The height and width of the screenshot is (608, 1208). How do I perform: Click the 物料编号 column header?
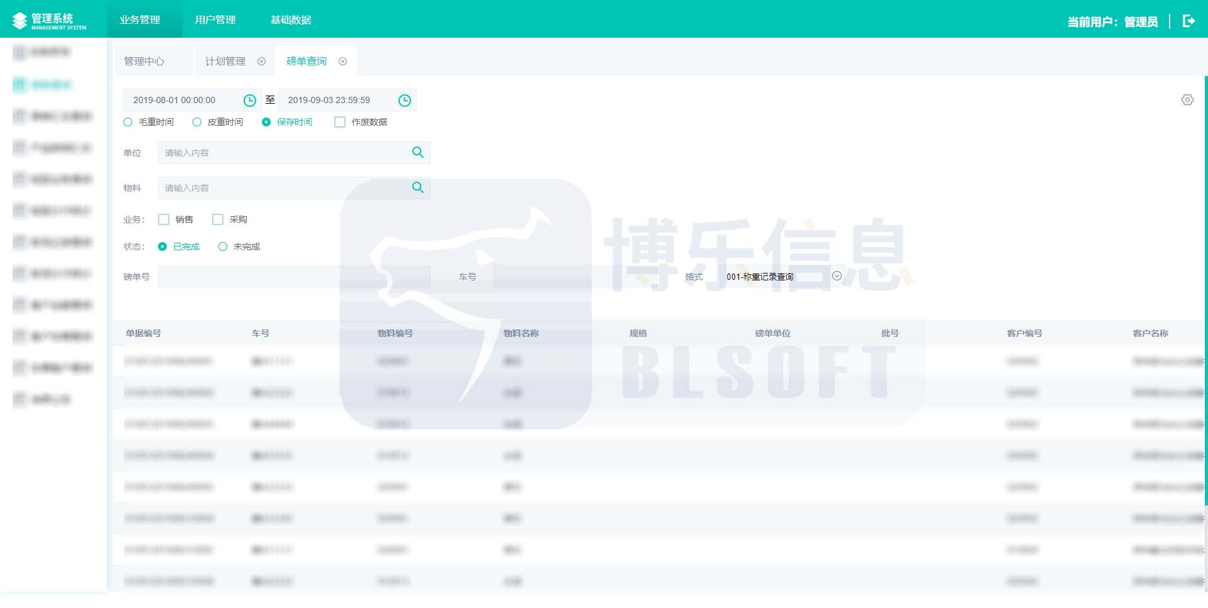click(x=395, y=333)
